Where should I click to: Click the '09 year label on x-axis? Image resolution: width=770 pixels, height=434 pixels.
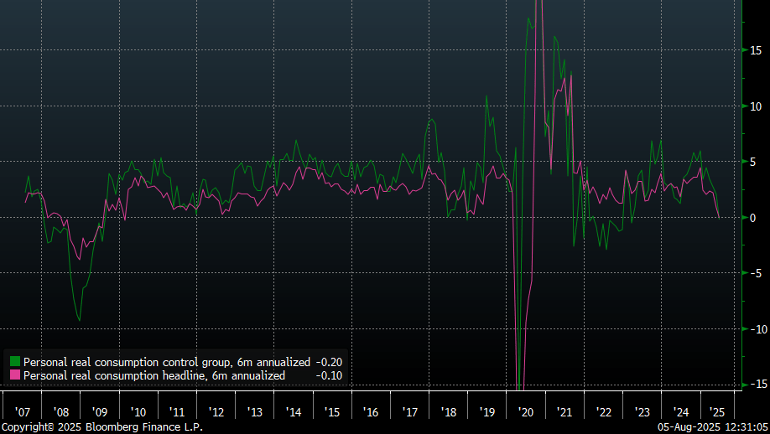(x=100, y=412)
